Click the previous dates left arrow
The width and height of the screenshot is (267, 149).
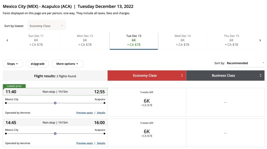point(7,40)
